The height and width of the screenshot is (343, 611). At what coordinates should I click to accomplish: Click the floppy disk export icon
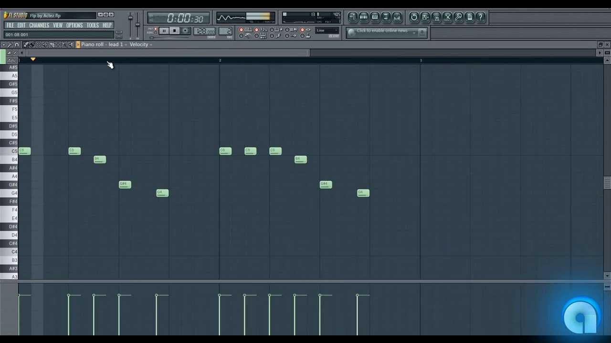(436, 17)
